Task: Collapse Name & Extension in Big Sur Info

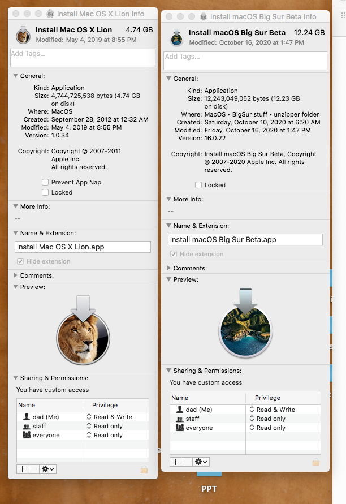Action: (x=168, y=226)
